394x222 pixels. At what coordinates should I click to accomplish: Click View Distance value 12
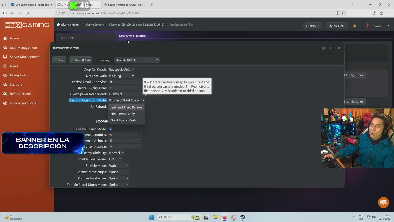tap(123, 147)
